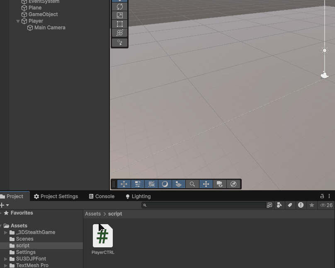335x268 pixels.
Task: Toggle the scene camera overlay button
Action: tap(220, 184)
